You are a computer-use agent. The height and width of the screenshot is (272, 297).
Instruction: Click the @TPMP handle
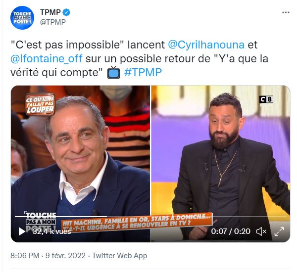(x=53, y=22)
